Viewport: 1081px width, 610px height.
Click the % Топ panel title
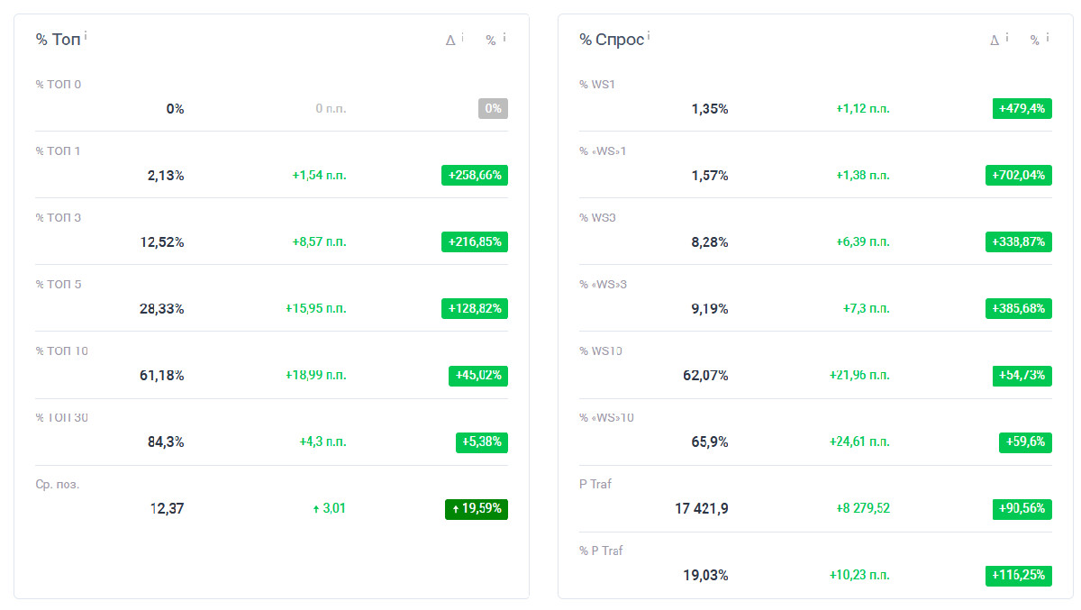tap(58, 40)
